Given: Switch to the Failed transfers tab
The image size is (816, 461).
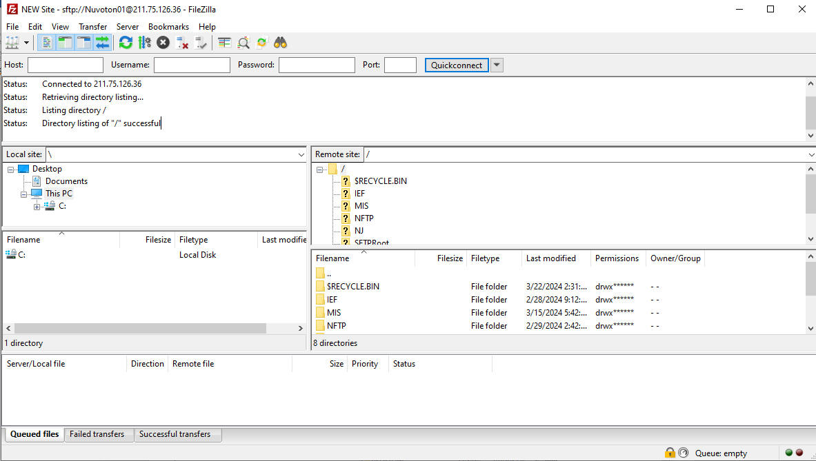Looking at the screenshot, I should 97,434.
